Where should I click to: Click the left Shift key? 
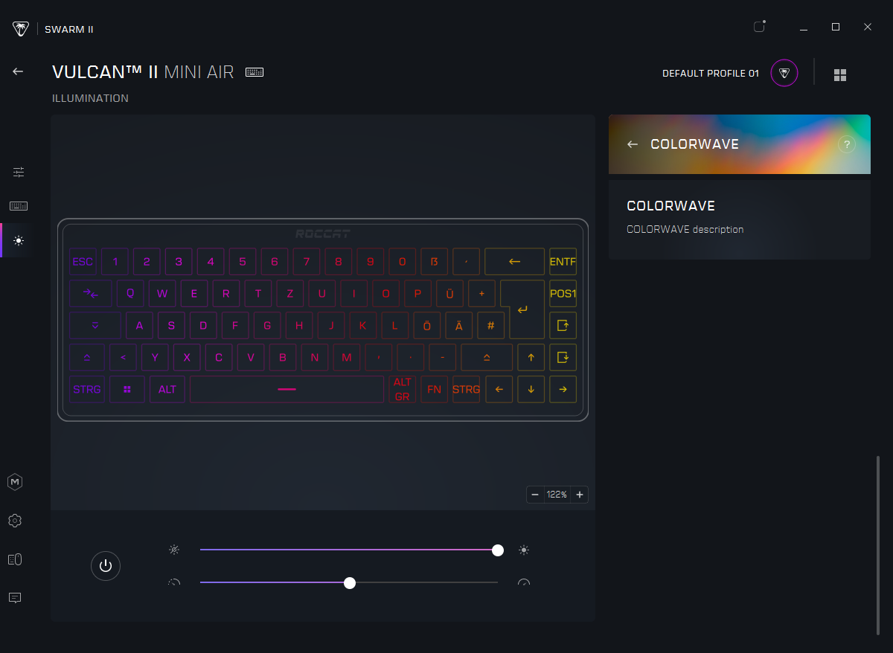coord(87,358)
